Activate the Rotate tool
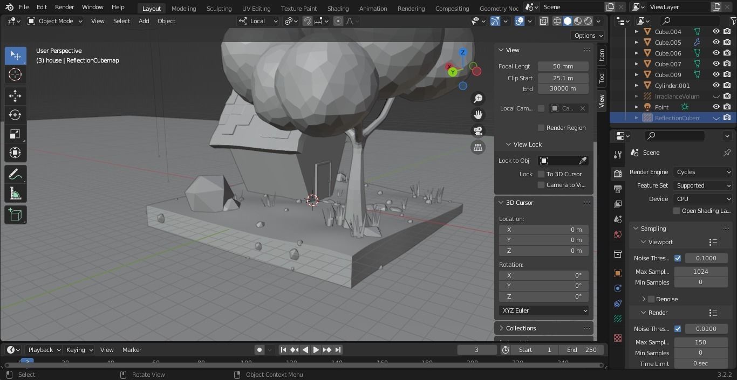 tap(15, 115)
